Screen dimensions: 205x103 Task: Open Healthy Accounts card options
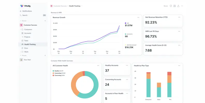(x=127, y=65)
